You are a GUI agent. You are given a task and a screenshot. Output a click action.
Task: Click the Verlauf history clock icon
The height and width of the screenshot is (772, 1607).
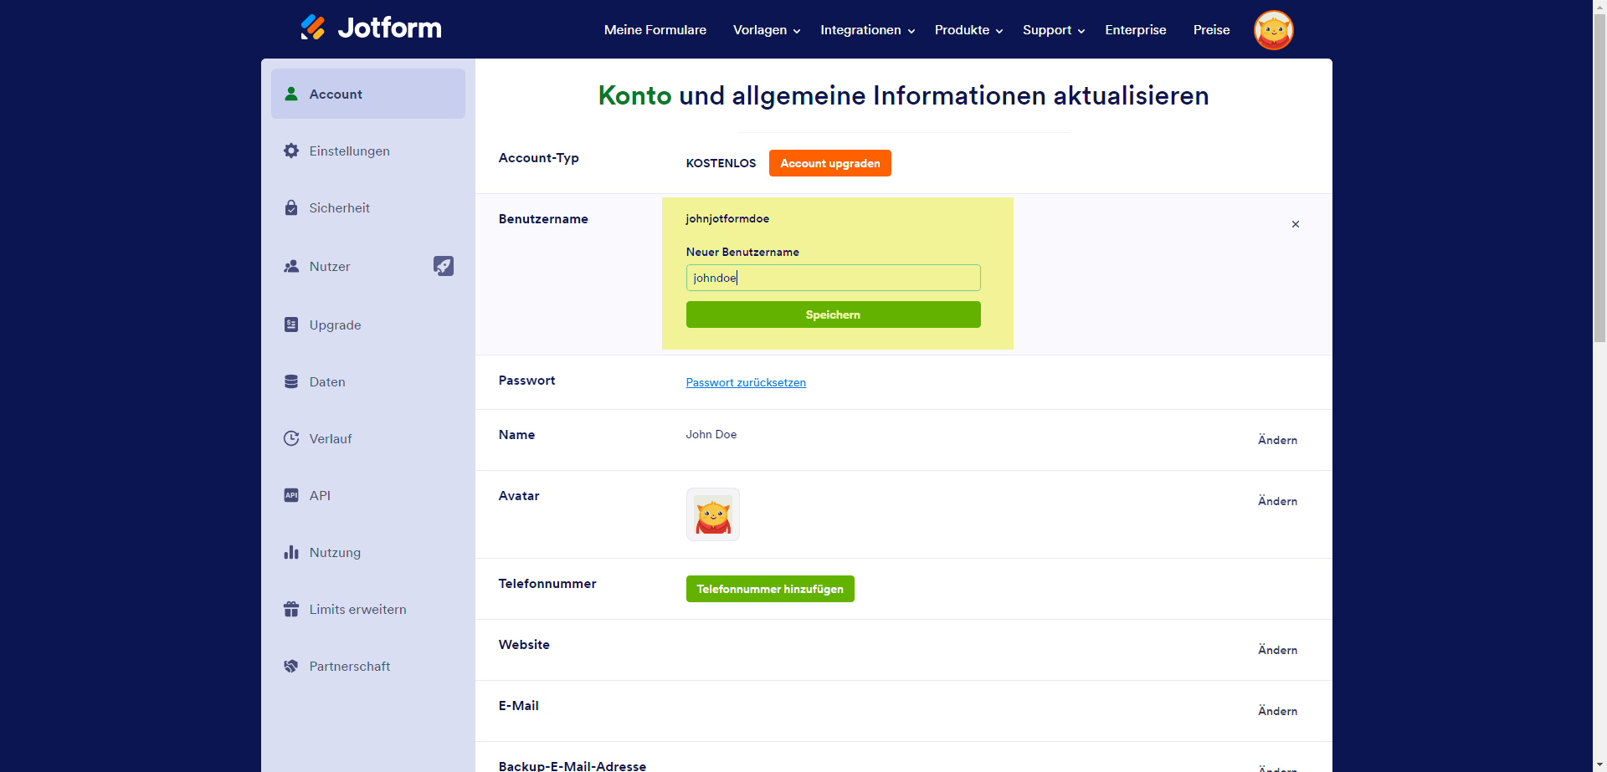click(x=291, y=438)
